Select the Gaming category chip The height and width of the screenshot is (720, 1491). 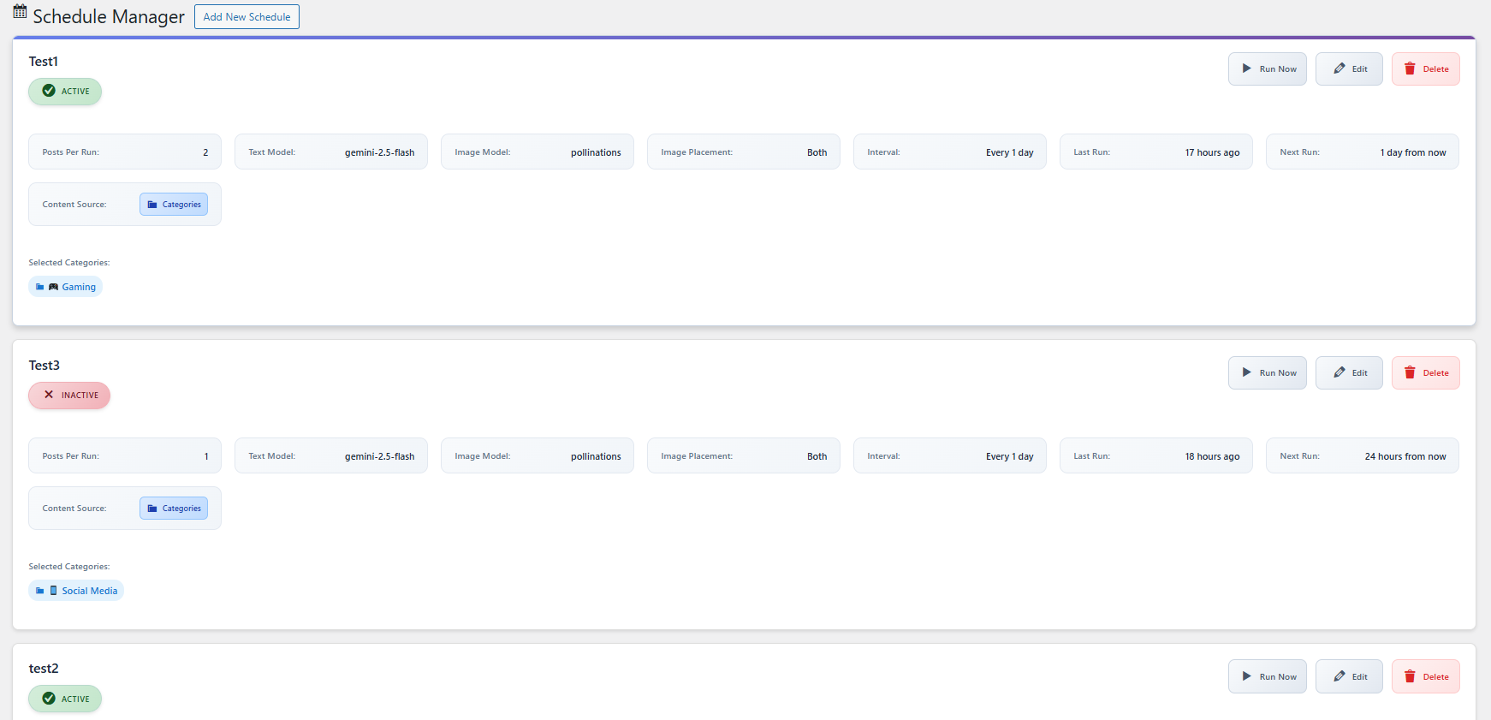66,287
